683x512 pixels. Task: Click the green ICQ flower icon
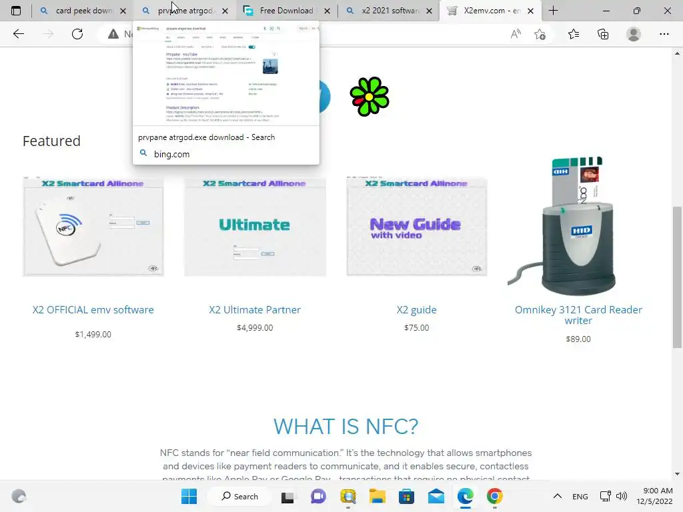point(370,96)
